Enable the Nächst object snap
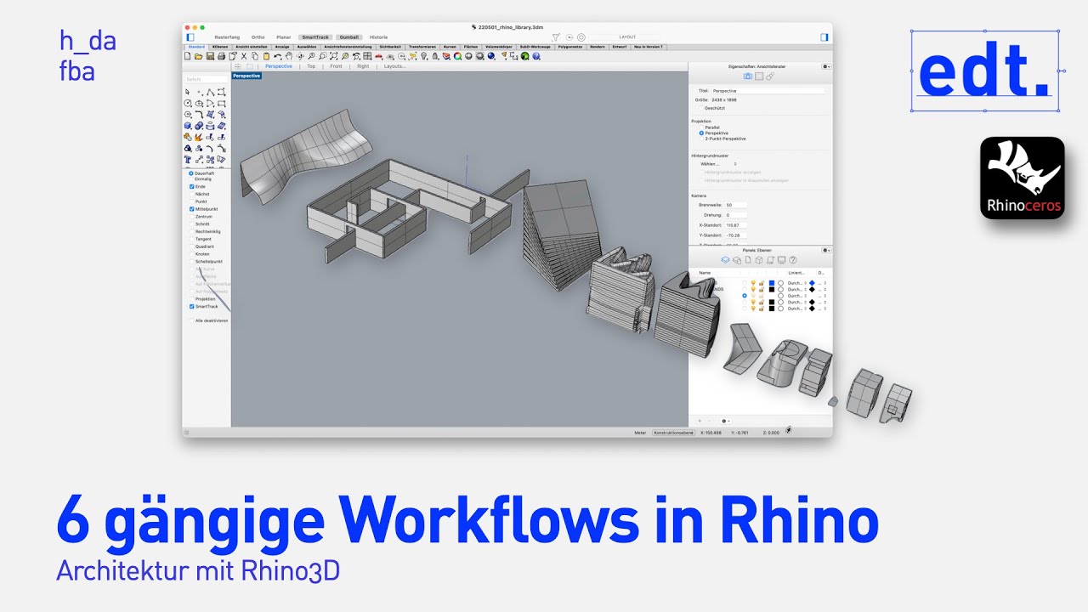 click(x=191, y=194)
